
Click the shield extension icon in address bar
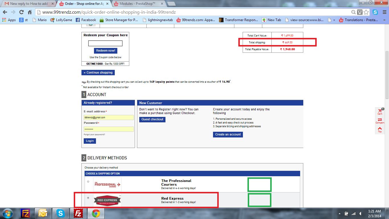tap(360, 12)
